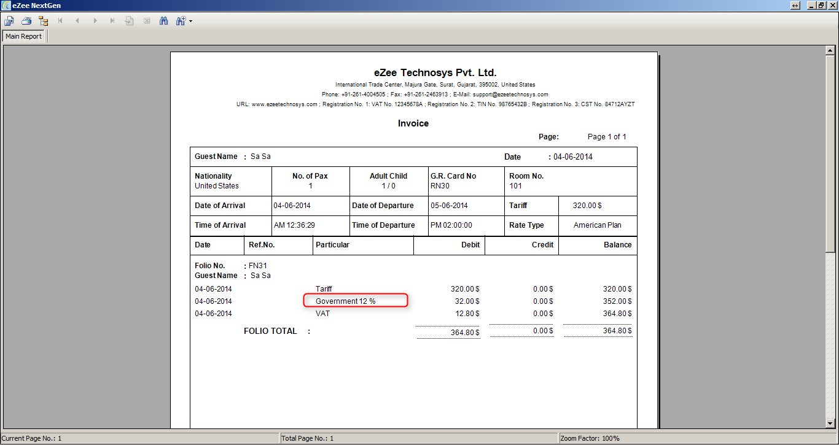This screenshot has height=445, width=839.
Task: Click the time of departure PM 02:00:00
Action: click(x=451, y=225)
